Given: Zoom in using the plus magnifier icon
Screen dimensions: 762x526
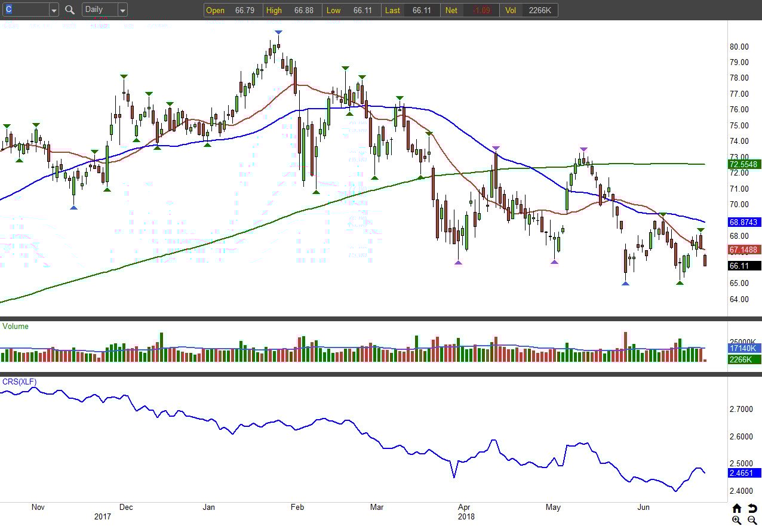Looking at the screenshot, I should click(737, 520).
